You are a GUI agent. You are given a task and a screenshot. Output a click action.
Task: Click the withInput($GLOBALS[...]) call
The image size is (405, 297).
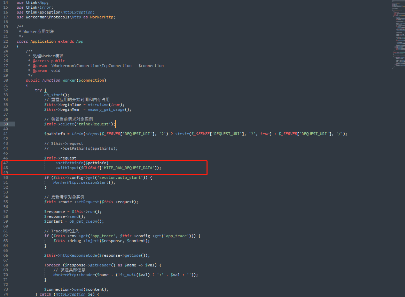(x=107, y=168)
